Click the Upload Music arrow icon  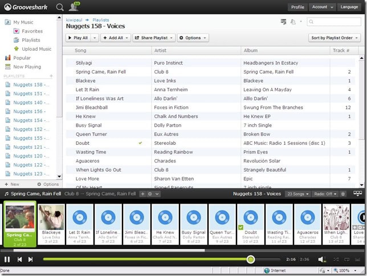tap(17, 48)
